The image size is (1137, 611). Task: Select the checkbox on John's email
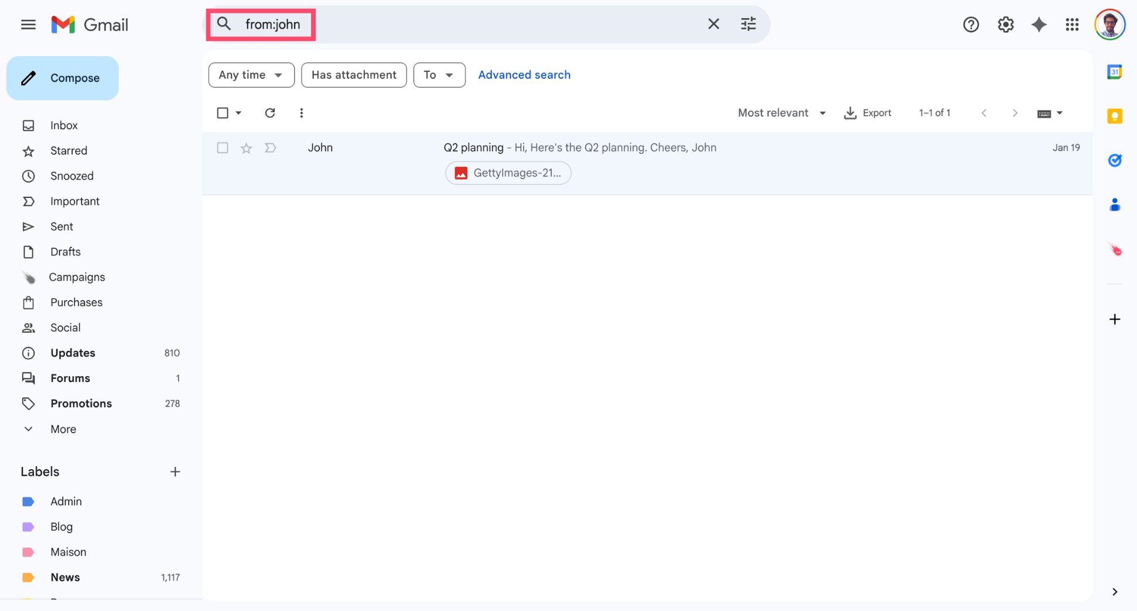(x=223, y=148)
